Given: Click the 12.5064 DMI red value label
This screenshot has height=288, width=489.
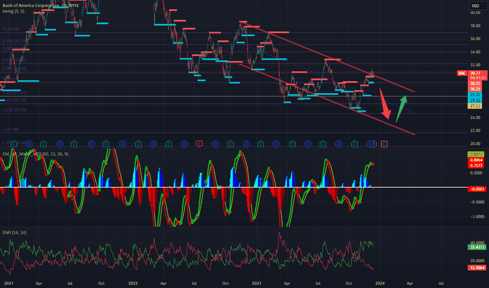Looking at the screenshot, I should coord(477,268).
